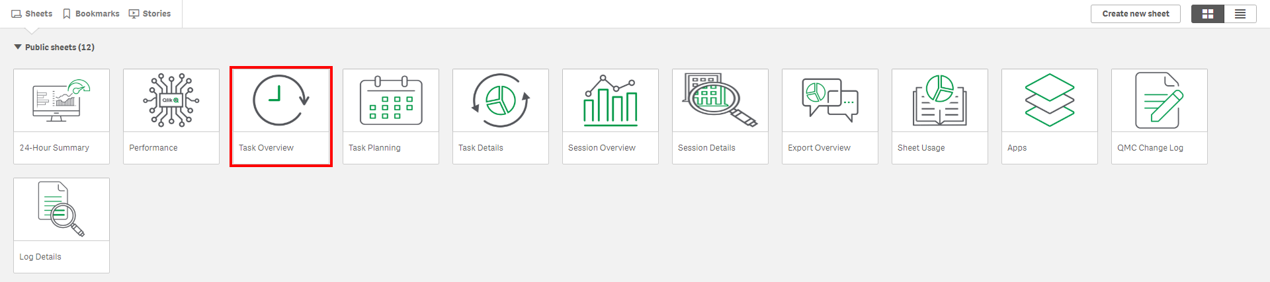Open the QMC Change Log document icon
Image resolution: width=1270 pixels, height=282 pixels.
[x=1159, y=100]
